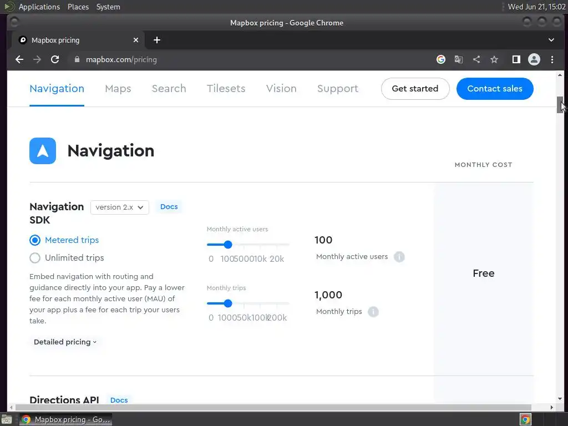Click the '1,000' monthly trips value
The image size is (568, 426).
point(328,295)
